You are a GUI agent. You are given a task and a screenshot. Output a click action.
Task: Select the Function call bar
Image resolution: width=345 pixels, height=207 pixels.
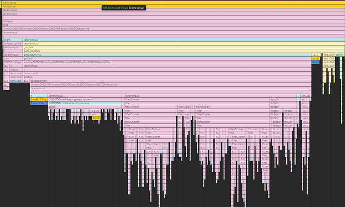point(50,6)
